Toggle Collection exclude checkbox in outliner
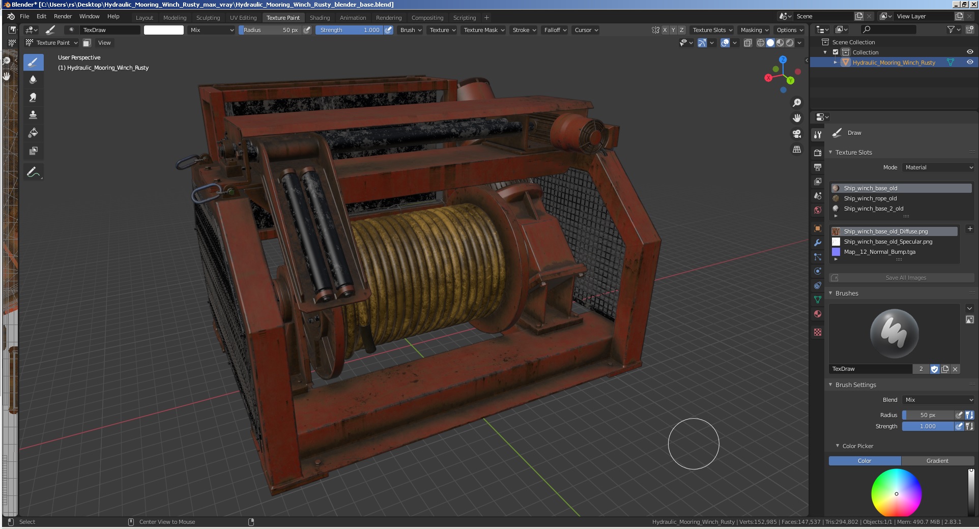979x529 pixels. [836, 52]
